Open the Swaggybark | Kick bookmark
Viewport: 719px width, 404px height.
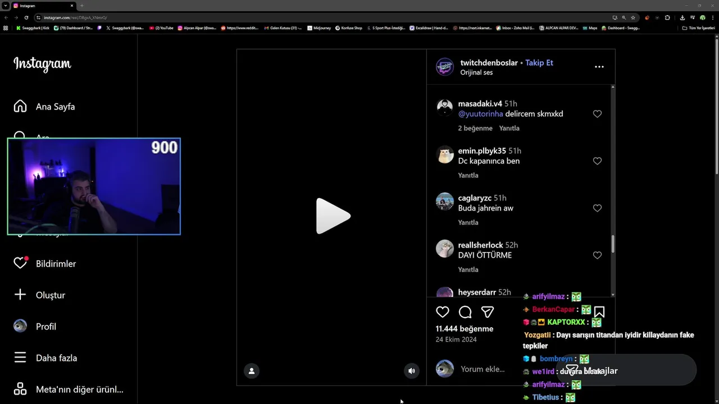(33, 28)
